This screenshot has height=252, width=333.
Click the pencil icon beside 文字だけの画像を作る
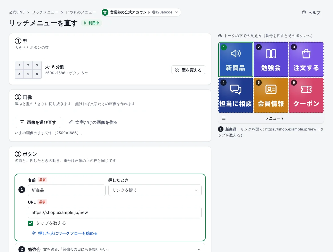click(x=70, y=122)
